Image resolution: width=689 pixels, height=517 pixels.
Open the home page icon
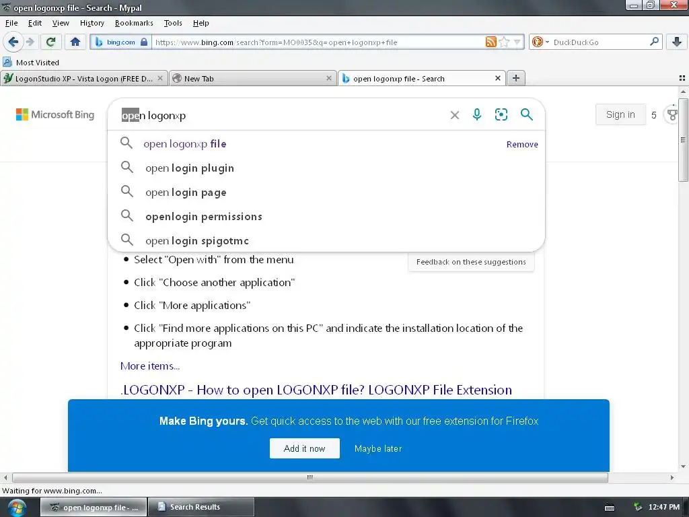(75, 42)
